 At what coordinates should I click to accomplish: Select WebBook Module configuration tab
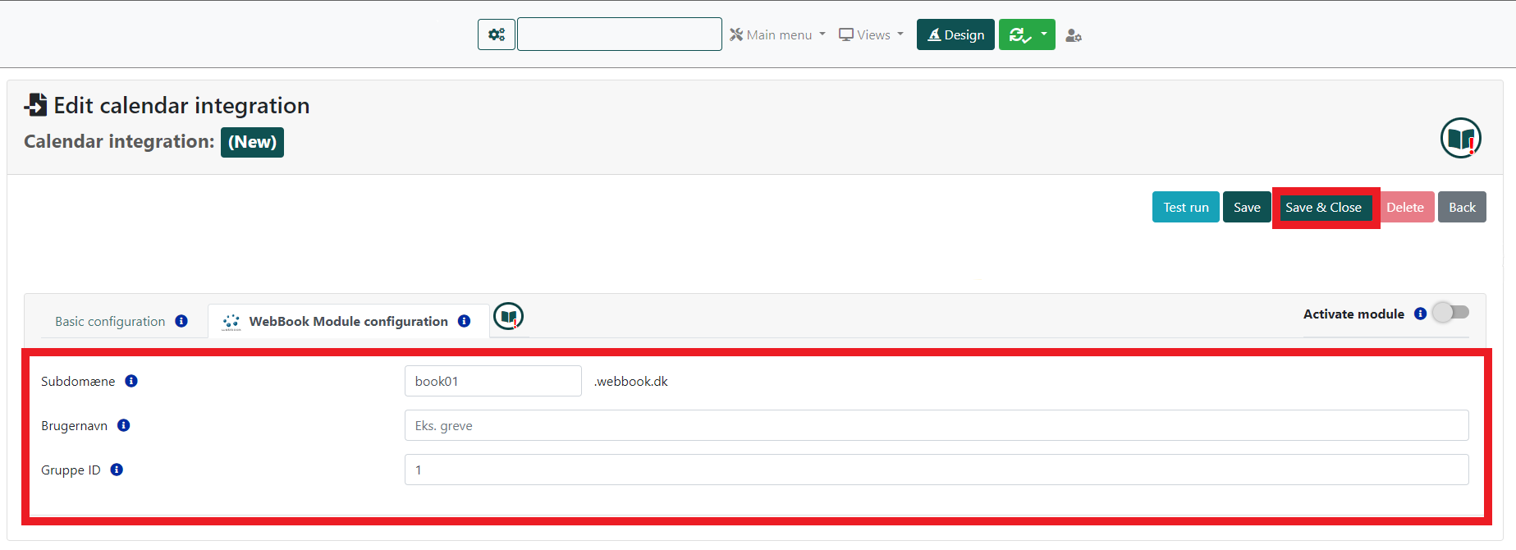(349, 321)
